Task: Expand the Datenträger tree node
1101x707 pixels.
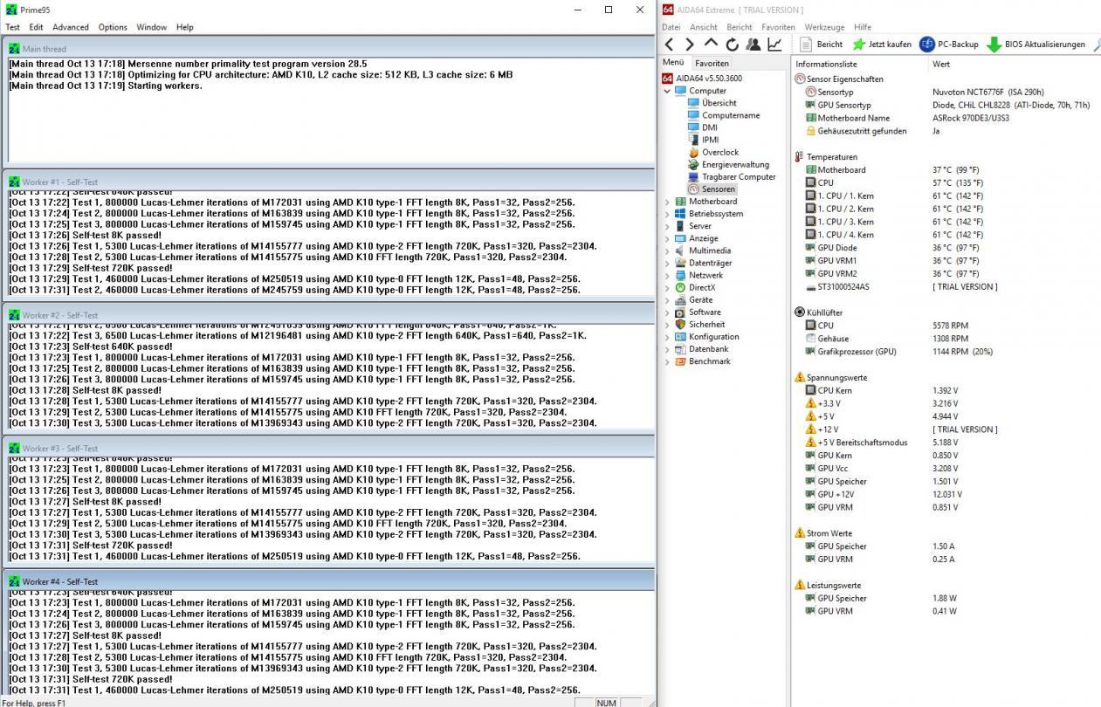Action: point(667,263)
